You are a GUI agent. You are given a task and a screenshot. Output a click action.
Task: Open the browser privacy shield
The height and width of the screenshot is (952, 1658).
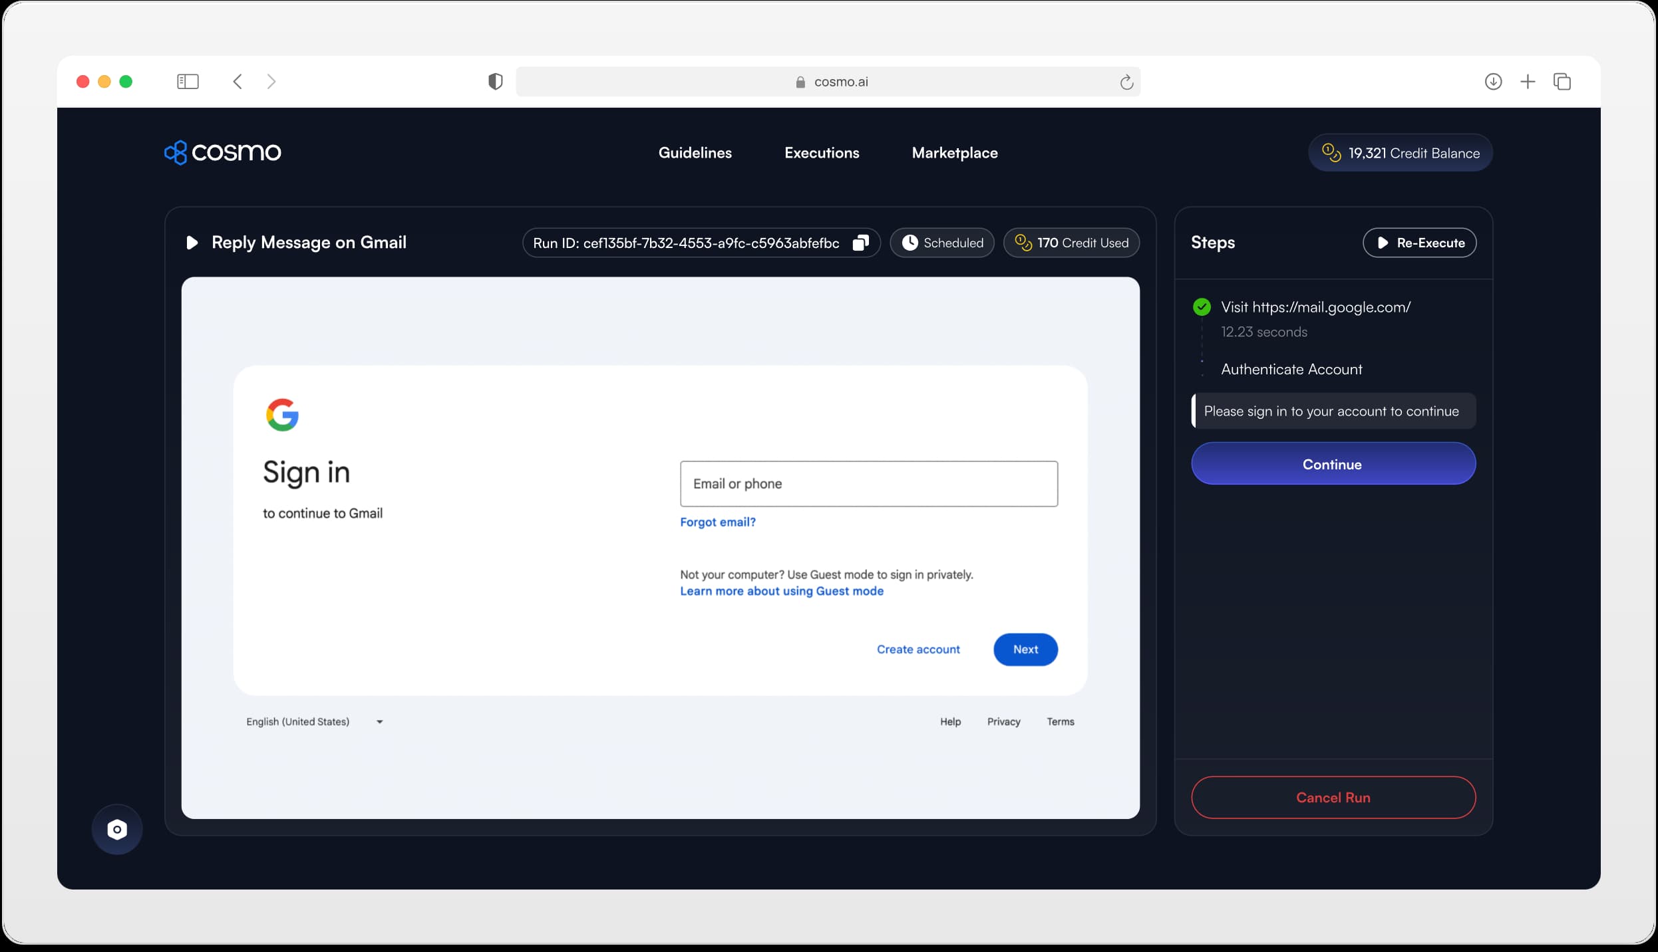pos(495,82)
